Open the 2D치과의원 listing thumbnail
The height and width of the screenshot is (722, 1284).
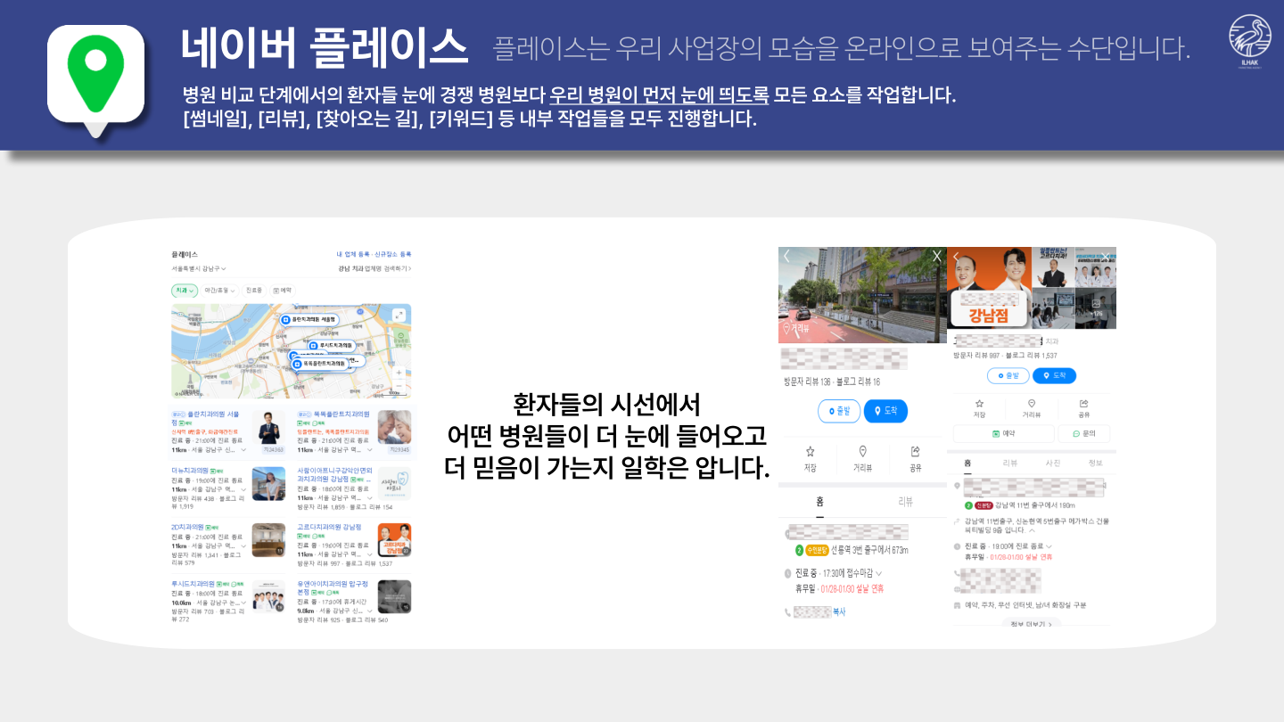(268, 540)
